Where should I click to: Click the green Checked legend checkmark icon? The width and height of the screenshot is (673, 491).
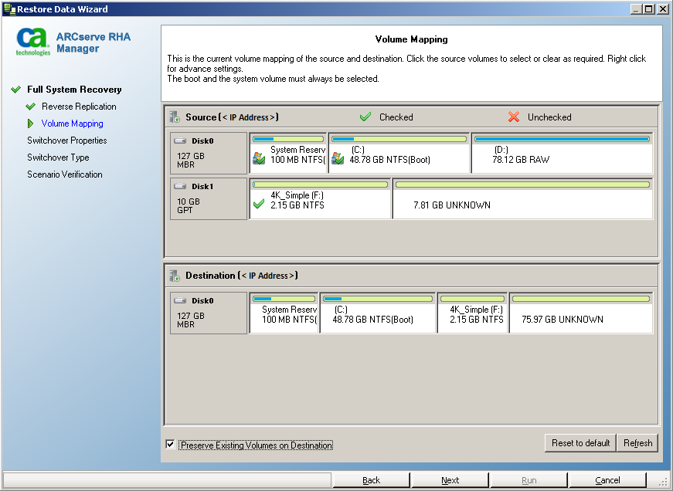tap(365, 117)
